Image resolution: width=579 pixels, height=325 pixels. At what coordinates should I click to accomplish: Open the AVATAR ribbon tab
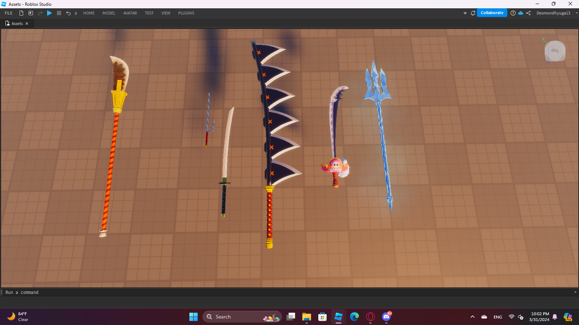[130, 13]
